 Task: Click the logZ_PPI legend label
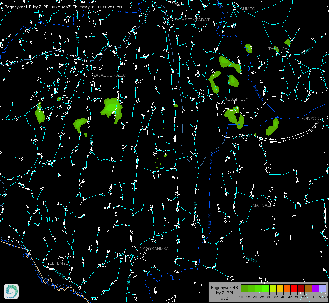click(224, 293)
